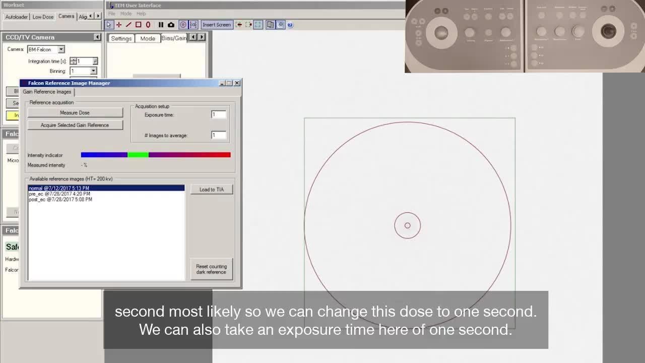Collapse the CCD/TV Camera panel arrow
This screenshot has width=645, height=363.
click(97, 37)
